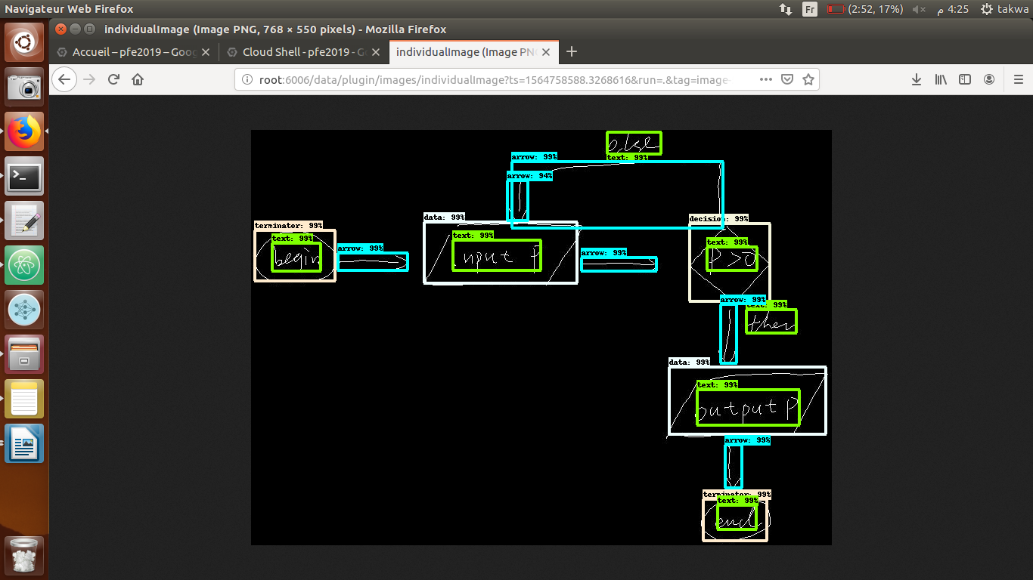Toggle the Firefox sidebar view

click(x=965, y=79)
